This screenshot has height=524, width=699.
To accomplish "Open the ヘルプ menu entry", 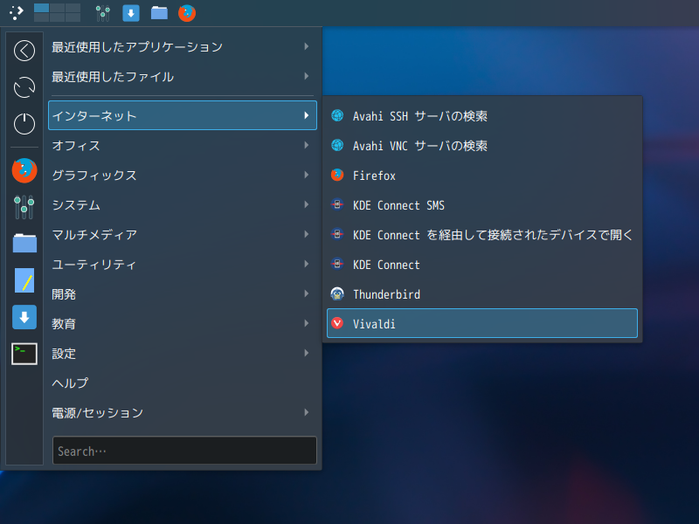I will pyautogui.click(x=183, y=383).
